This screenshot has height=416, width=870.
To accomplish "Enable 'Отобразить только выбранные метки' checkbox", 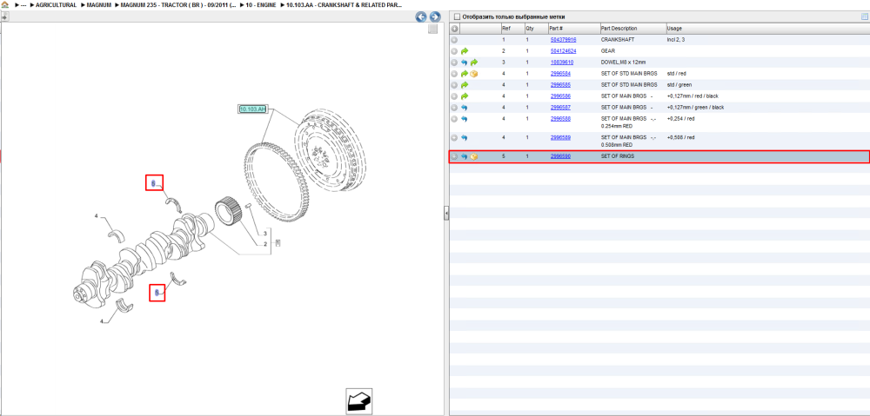I will (x=457, y=17).
